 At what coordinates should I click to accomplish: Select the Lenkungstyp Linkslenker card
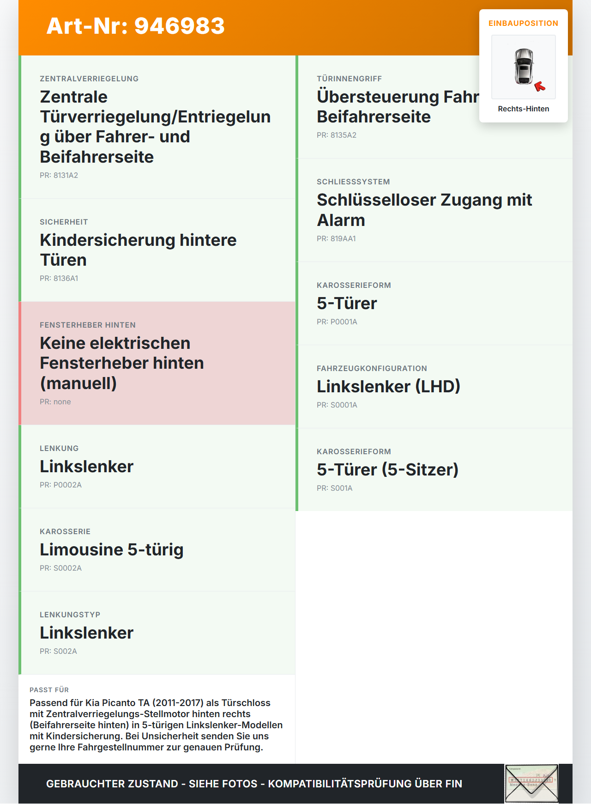click(x=157, y=633)
